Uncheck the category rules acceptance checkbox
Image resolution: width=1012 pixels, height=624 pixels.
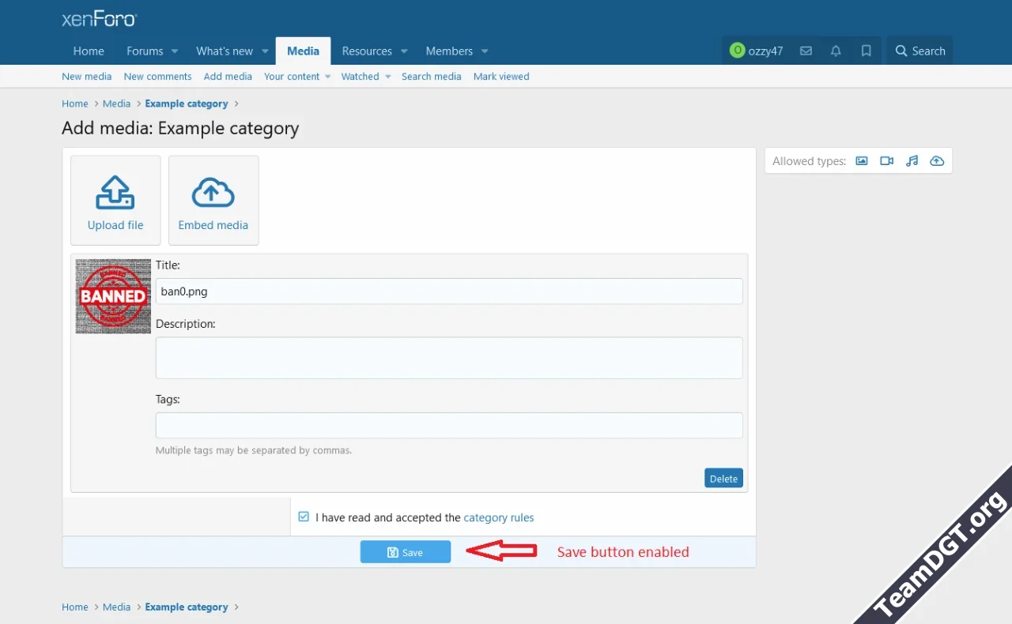pos(304,516)
